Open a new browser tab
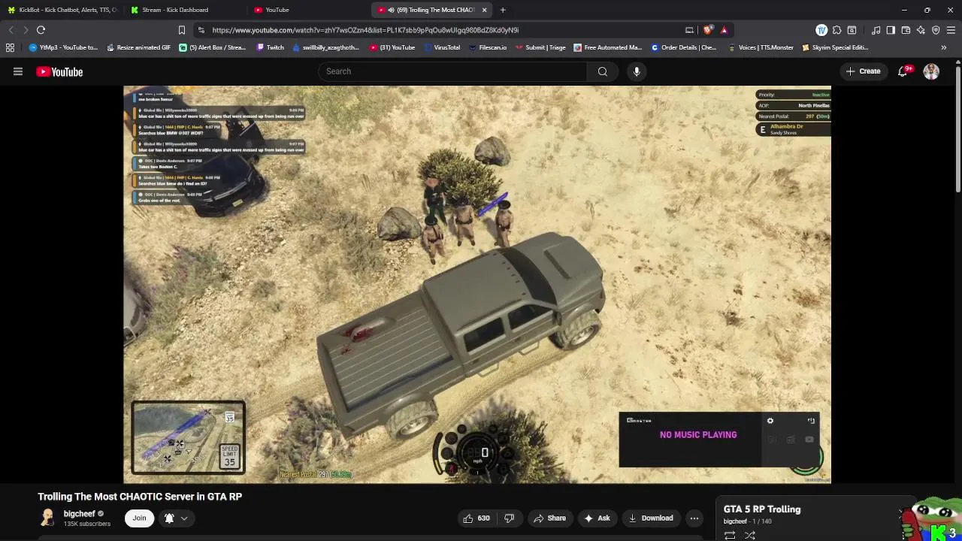 point(503,10)
